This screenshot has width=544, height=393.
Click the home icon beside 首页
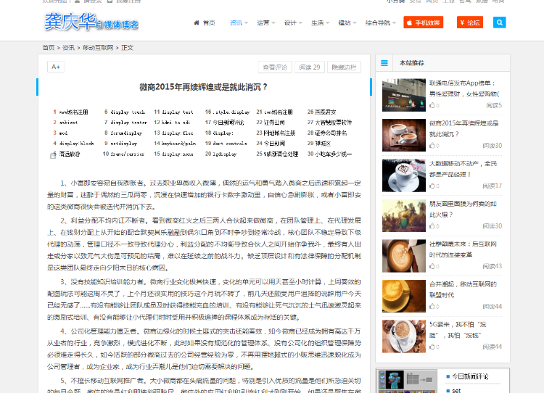pos(197,23)
